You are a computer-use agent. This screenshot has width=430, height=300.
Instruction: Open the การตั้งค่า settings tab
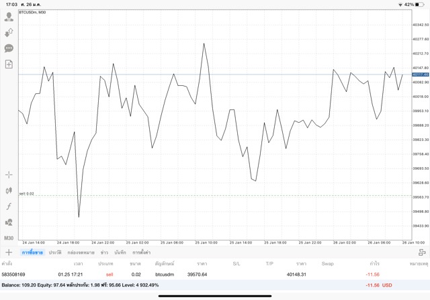coord(141,252)
